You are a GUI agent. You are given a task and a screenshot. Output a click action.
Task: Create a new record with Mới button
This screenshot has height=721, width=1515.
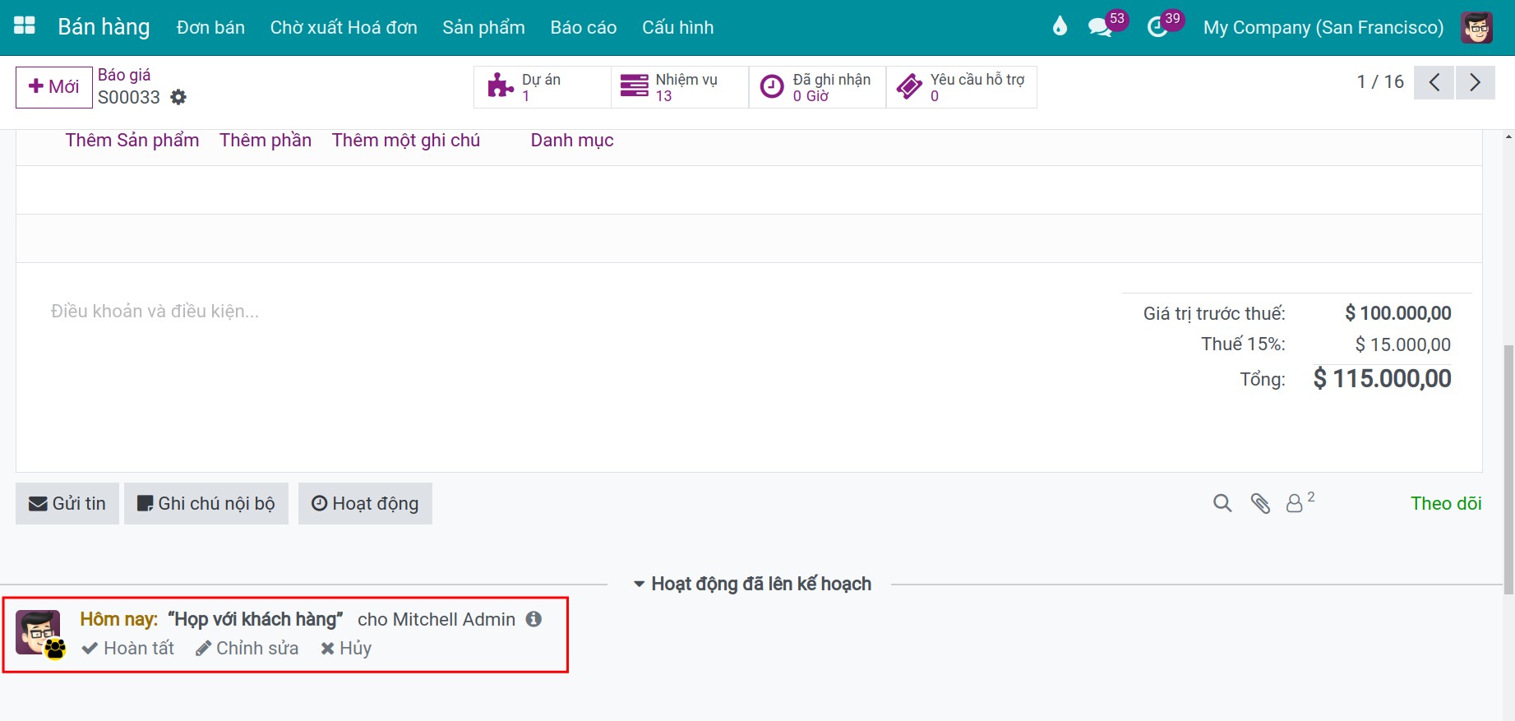click(x=54, y=86)
